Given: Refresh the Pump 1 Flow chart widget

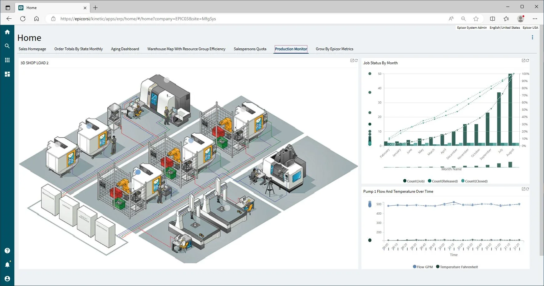Looking at the screenshot, I should point(527,189).
